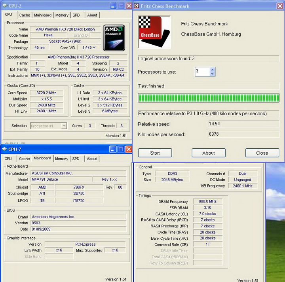
Task: Select the SPD tab in top CPU-Z window
Action: [x=76, y=15]
